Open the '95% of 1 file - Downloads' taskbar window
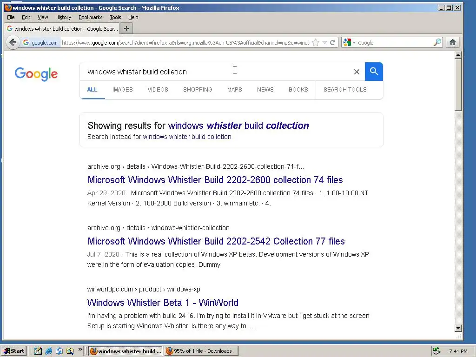 pos(202,351)
